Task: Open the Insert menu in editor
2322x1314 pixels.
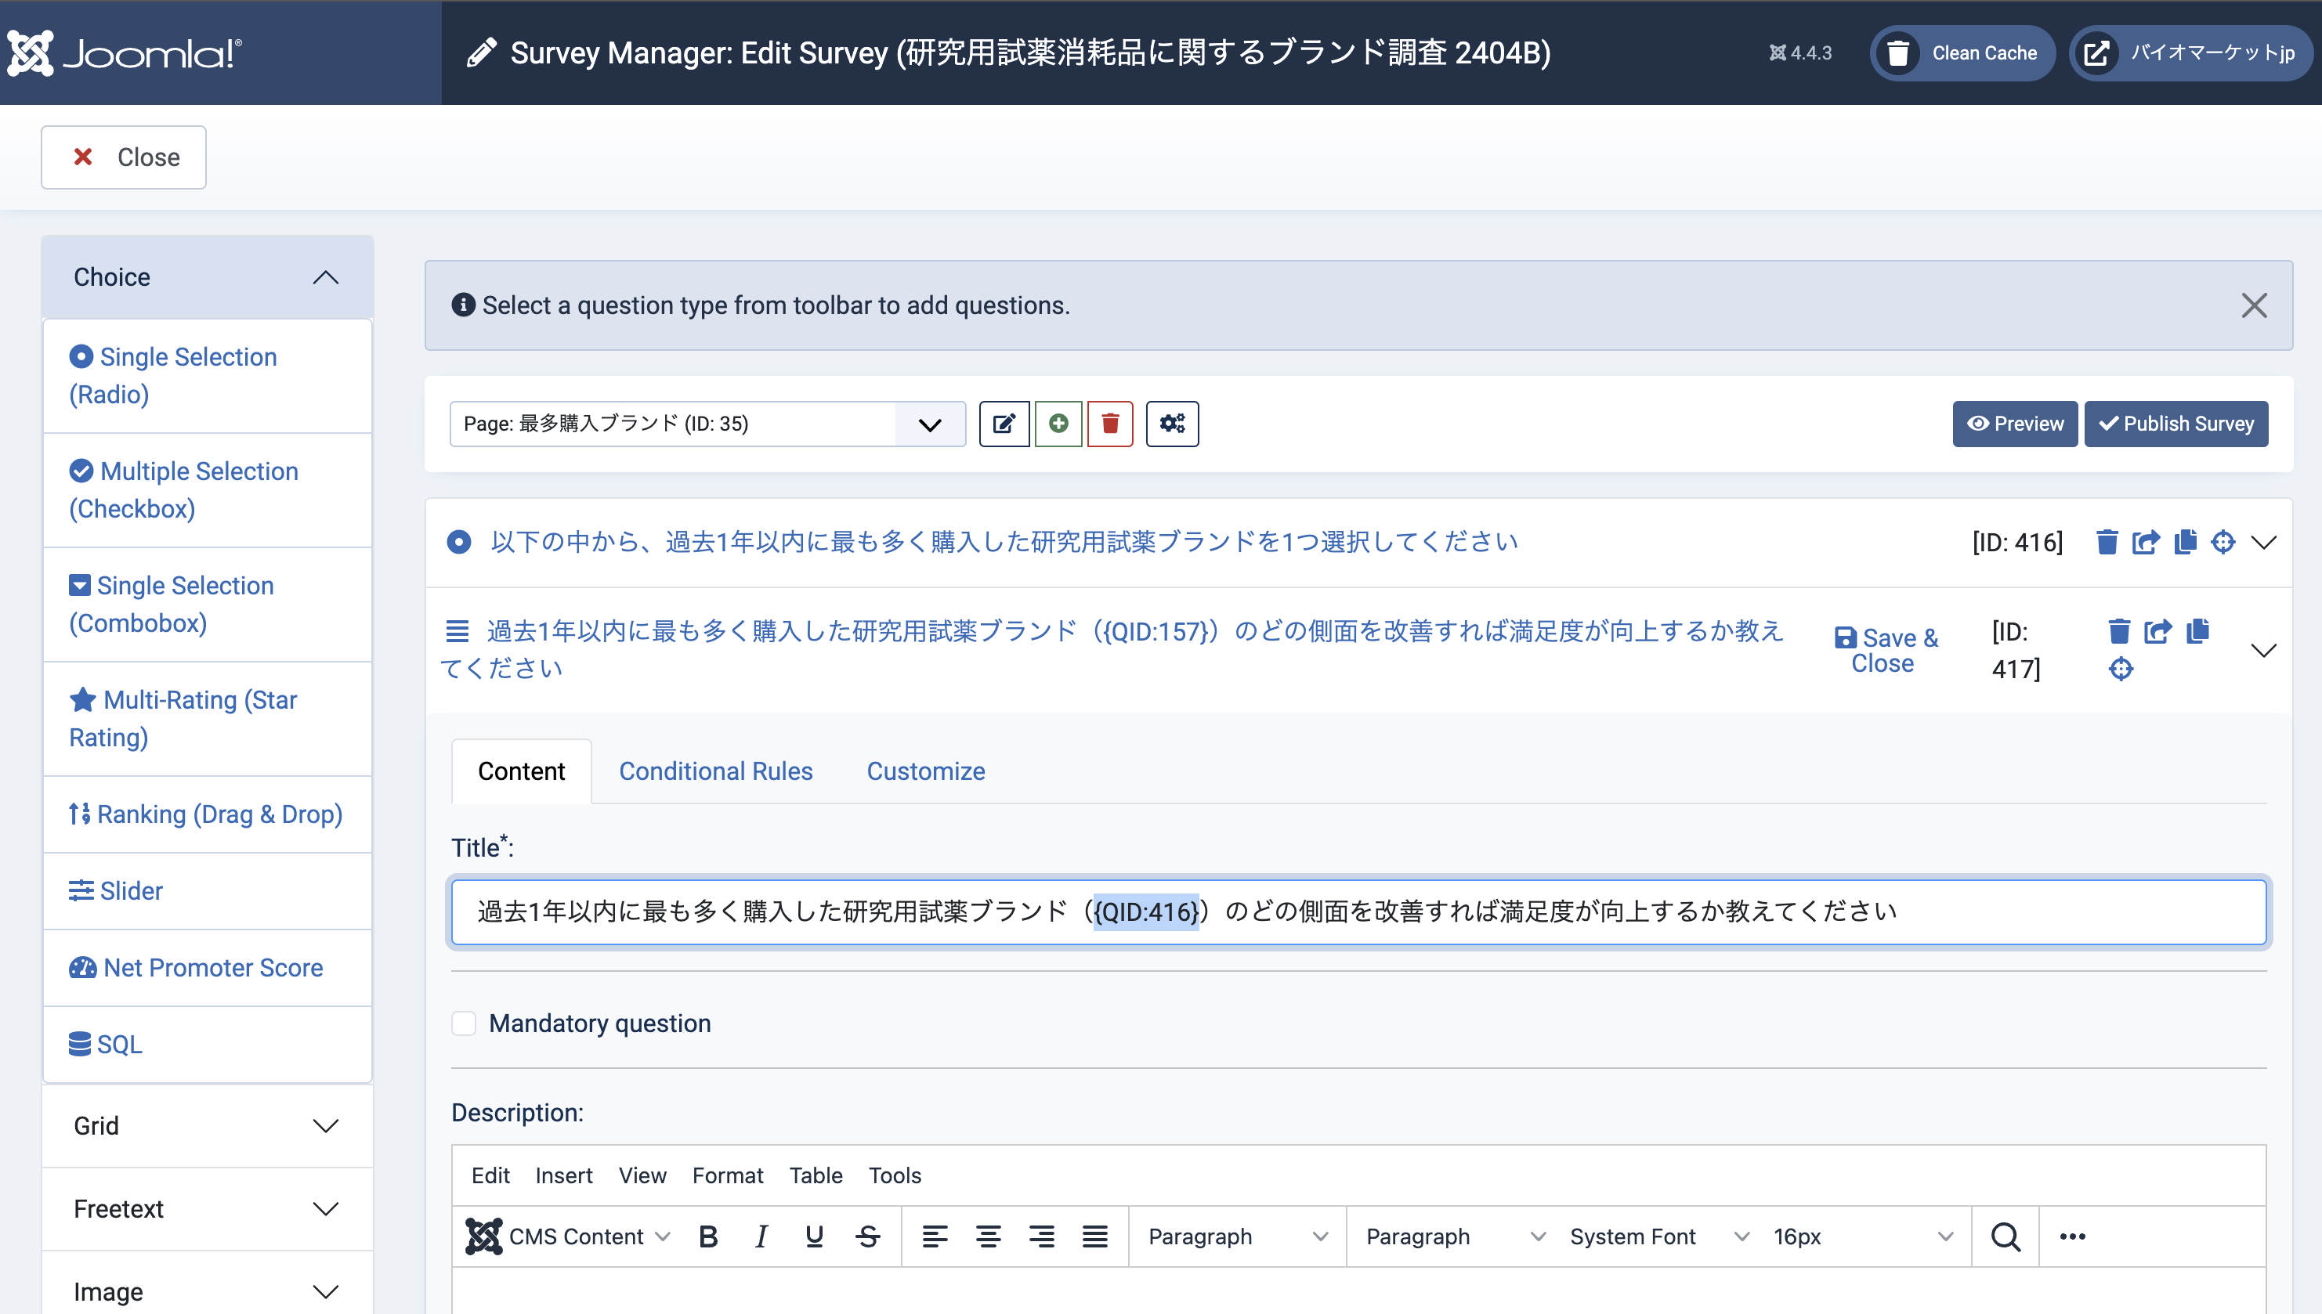Action: 563,1175
